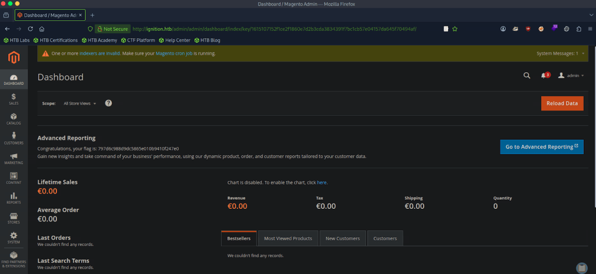Click the 'here' link to enable chart
596x274 pixels.
click(321, 183)
